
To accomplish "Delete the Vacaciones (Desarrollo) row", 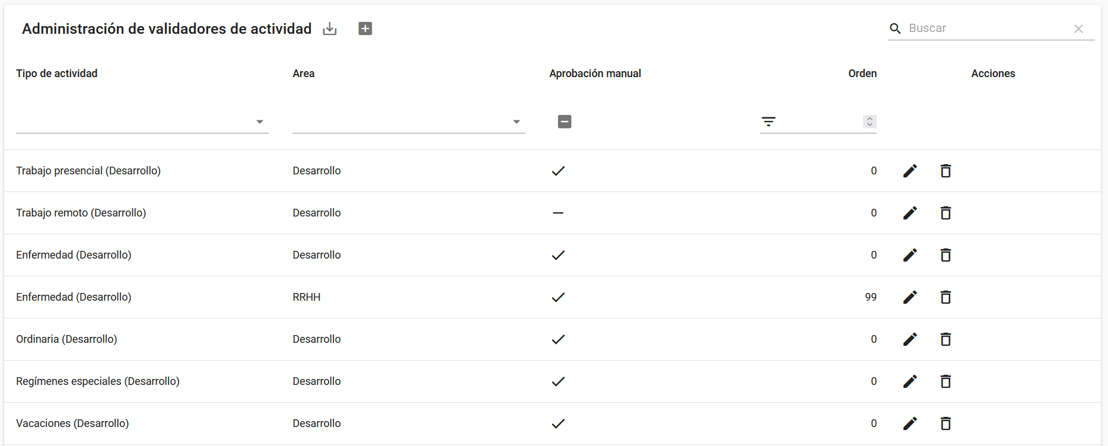I will pos(945,423).
